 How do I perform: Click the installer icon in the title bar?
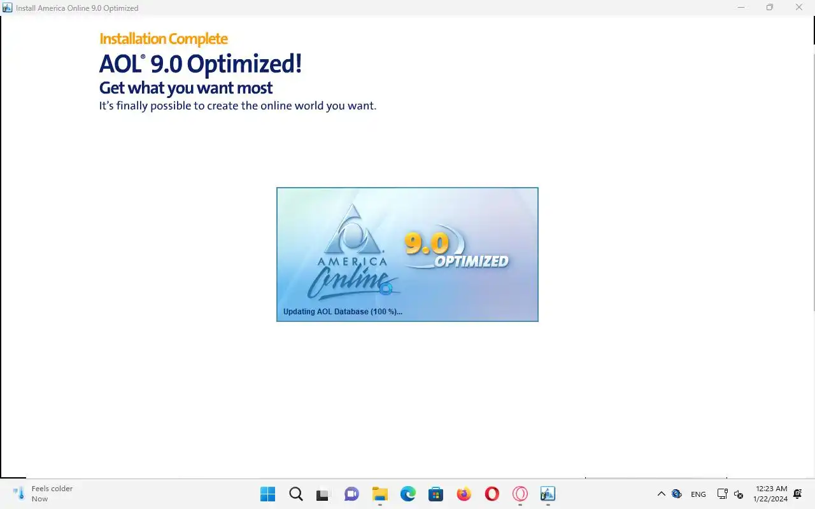tap(8, 8)
